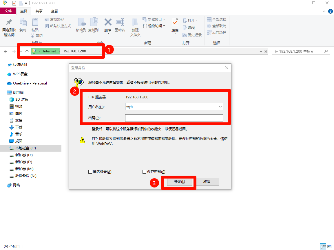The image size is (334, 250).
Task: Select 新加卷 (E:) drive
Action: (x=21, y=162)
